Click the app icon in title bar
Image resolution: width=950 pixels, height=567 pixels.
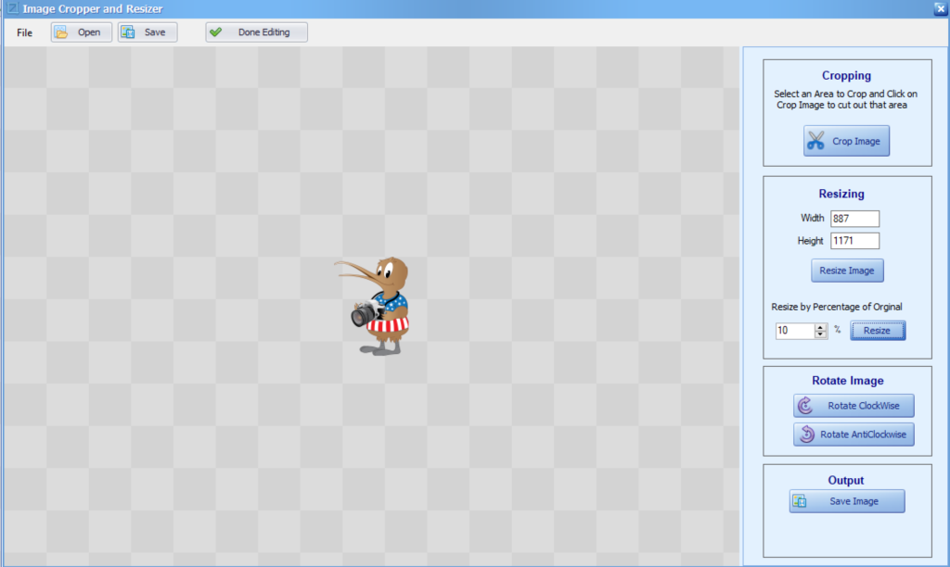point(11,8)
